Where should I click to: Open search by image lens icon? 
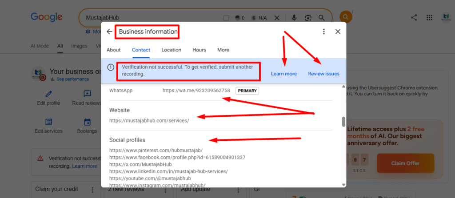[x=308, y=18]
